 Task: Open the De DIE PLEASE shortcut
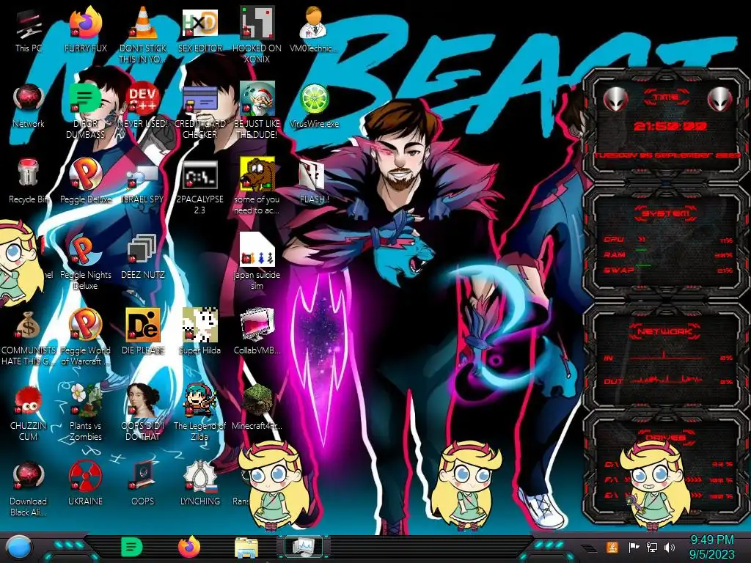(x=143, y=332)
